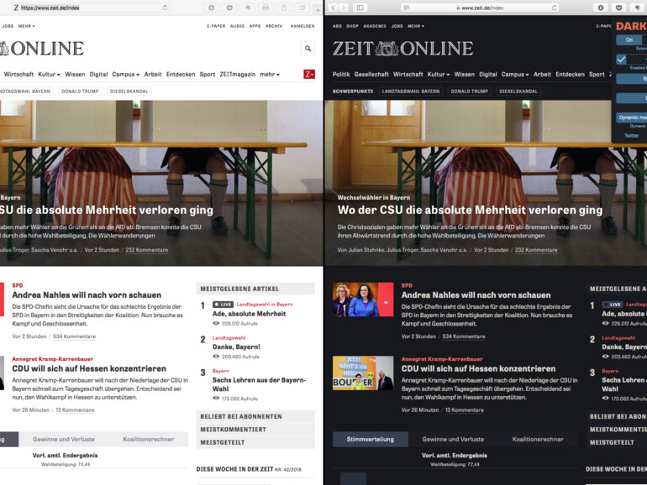Click Andrea Nahles article thumbnail on dark page
The width and height of the screenshot is (647, 485).
(x=363, y=300)
